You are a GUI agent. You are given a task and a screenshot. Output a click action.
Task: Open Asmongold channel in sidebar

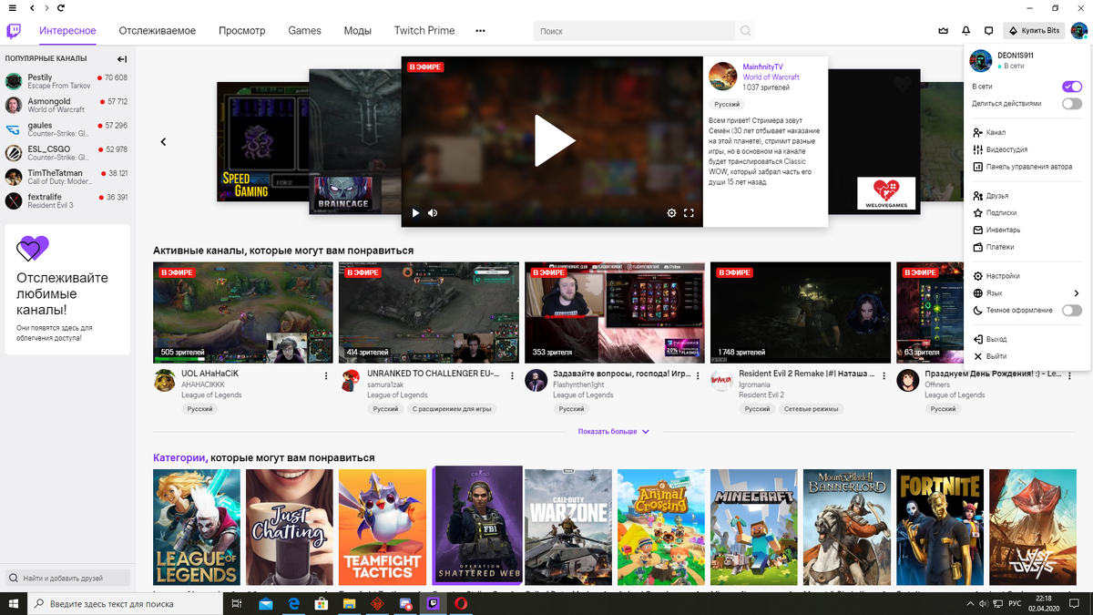tap(66, 106)
